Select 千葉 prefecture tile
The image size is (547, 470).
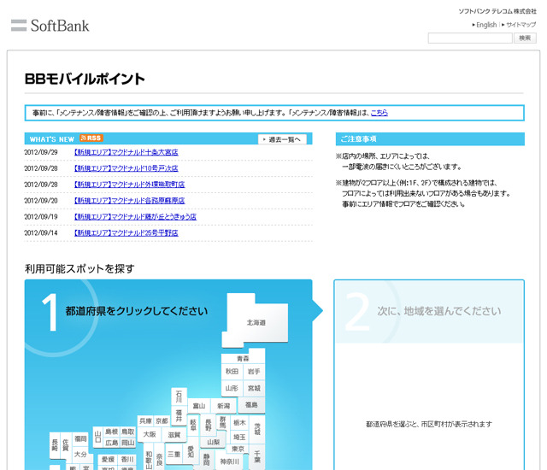[257, 456]
